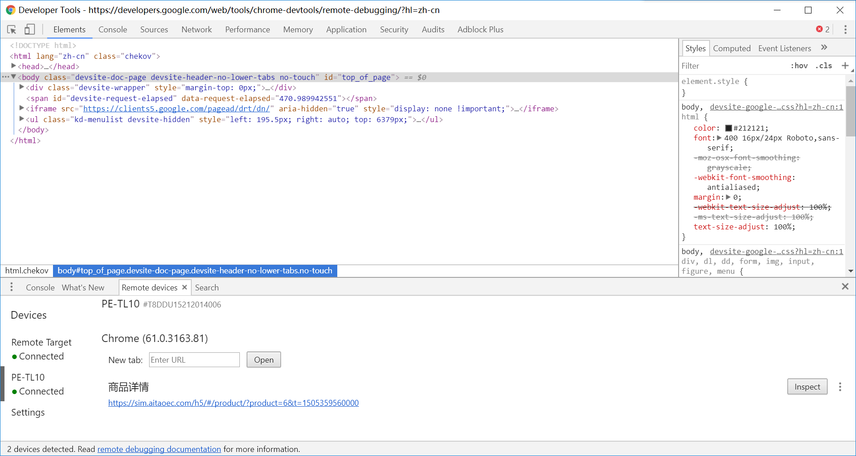
Task: Open drawer three-dot menu beside Console
Action: point(12,287)
